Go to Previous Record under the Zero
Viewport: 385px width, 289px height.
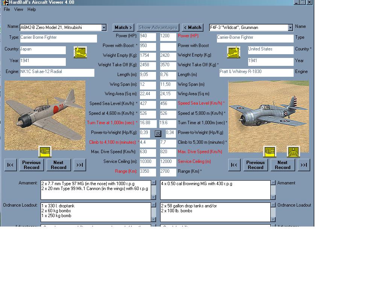point(32,165)
